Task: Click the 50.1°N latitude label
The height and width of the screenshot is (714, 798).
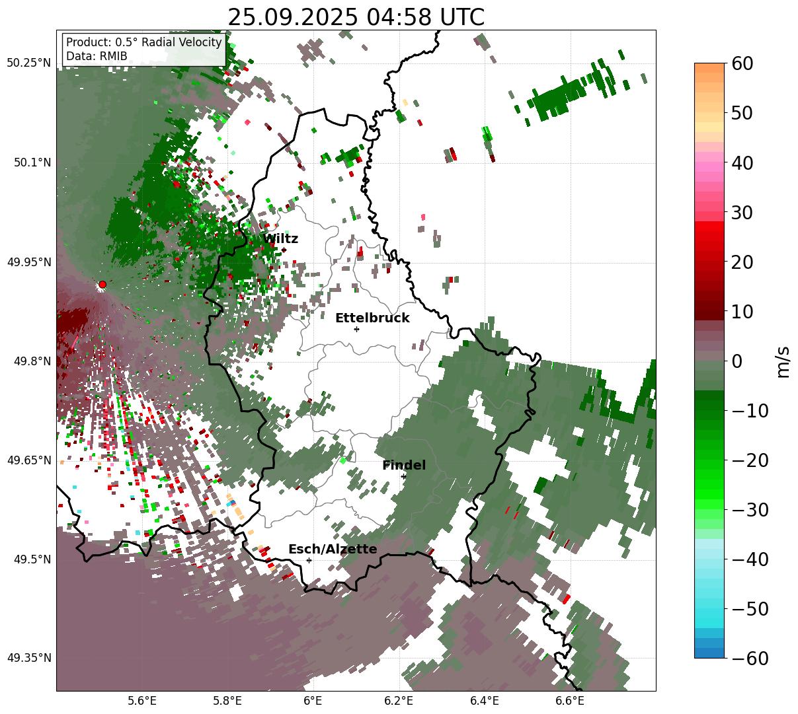Action: coord(32,162)
